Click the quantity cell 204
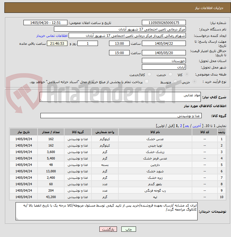Image resolution: width=231 pixels, height=237 pixels. [x=51, y=190]
